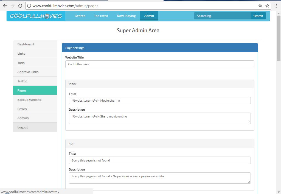Open Links in sidebar

[x=35, y=54]
